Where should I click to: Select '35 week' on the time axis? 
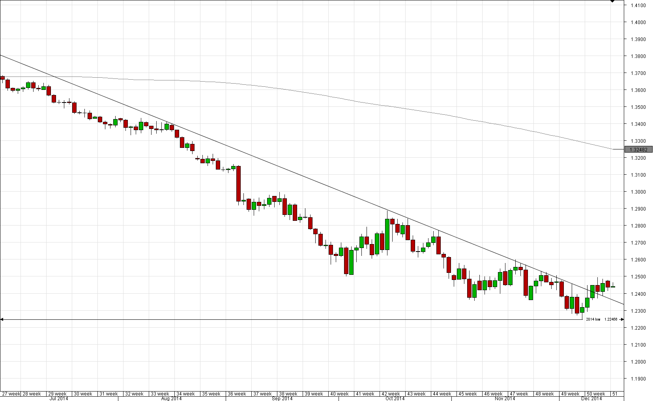pyautogui.click(x=211, y=394)
